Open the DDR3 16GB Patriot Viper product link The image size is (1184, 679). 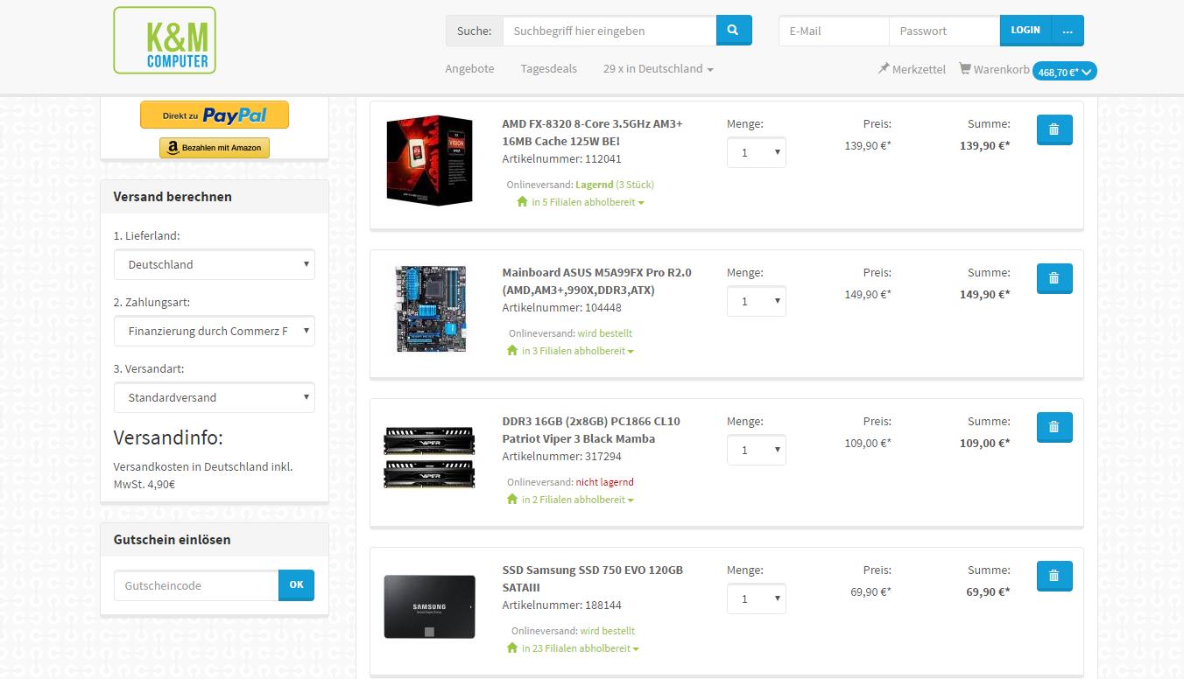pyautogui.click(x=591, y=430)
